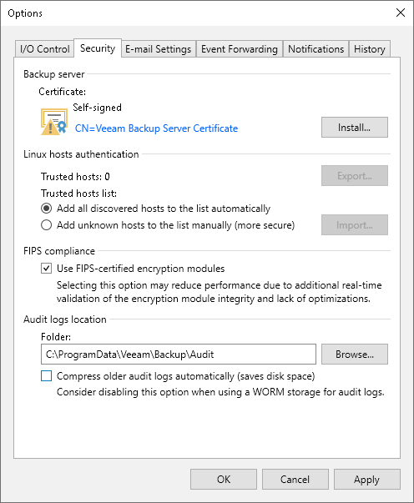Click Browse... for audit logs folder
414x503 pixels.
(x=354, y=355)
